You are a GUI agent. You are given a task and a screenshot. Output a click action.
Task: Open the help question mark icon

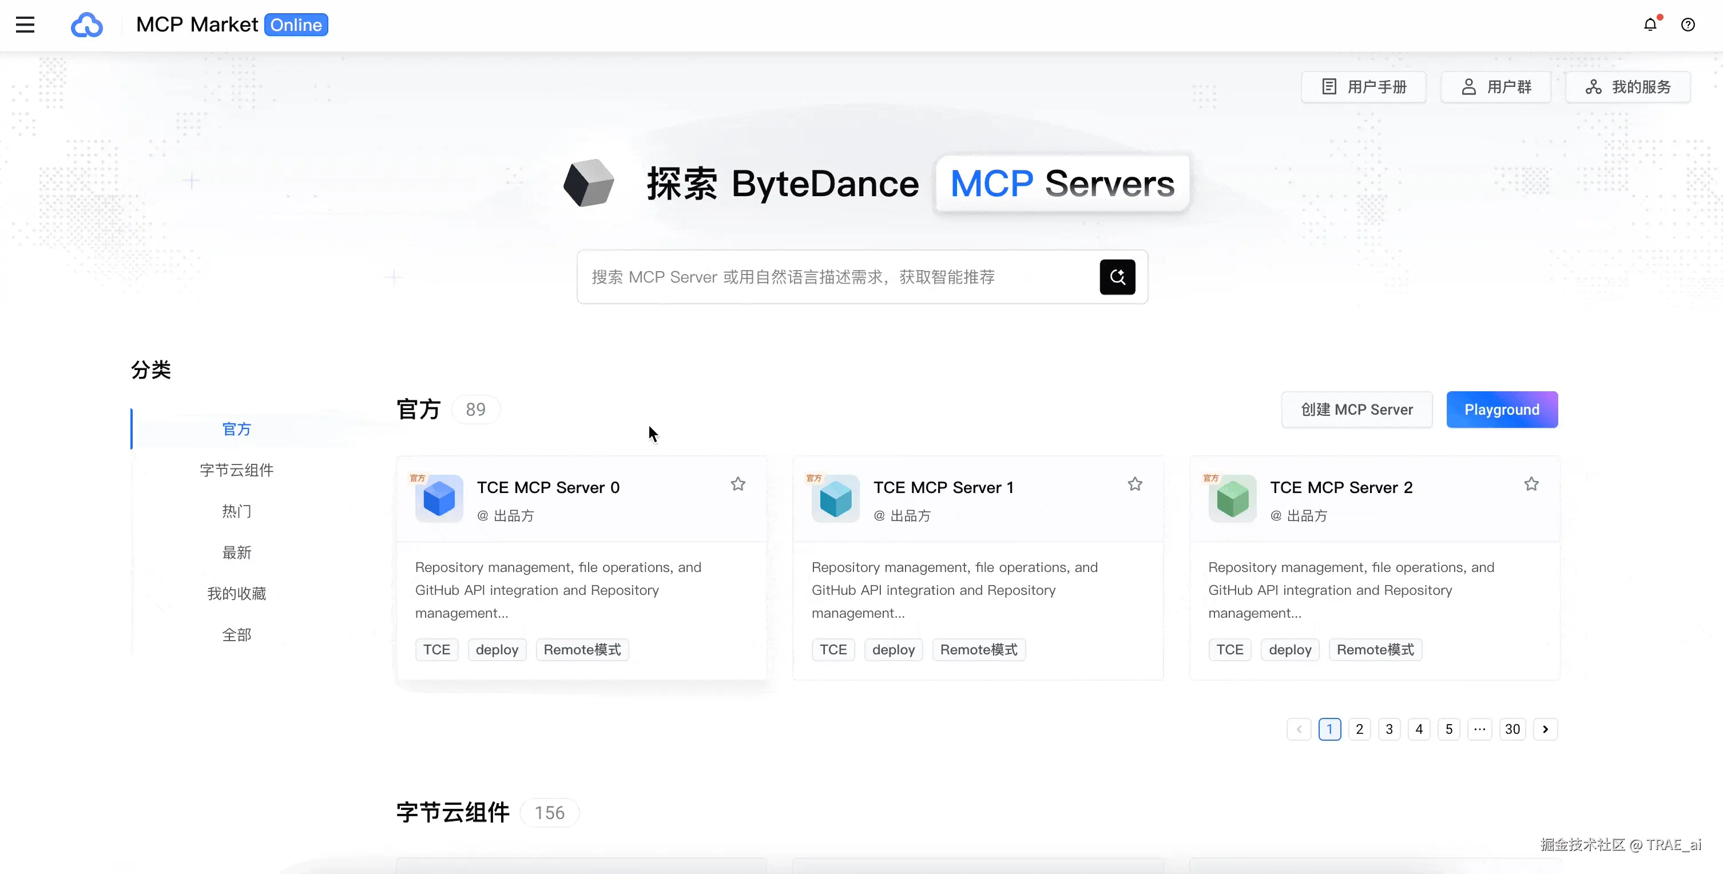[x=1688, y=25]
